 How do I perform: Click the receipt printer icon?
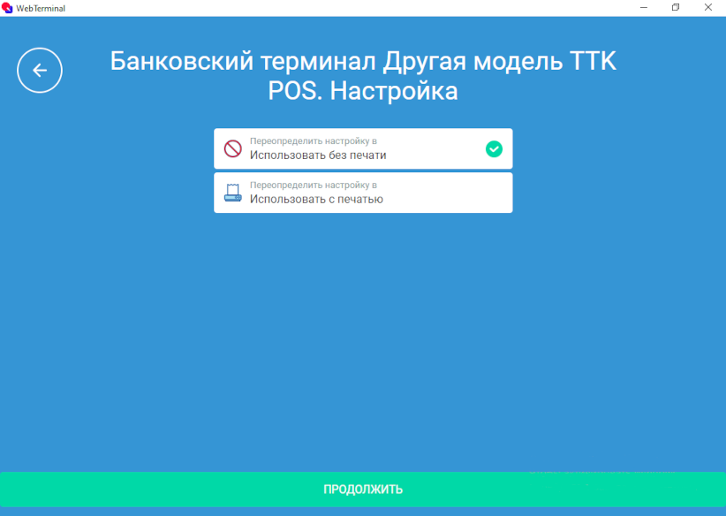[x=232, y=193]
